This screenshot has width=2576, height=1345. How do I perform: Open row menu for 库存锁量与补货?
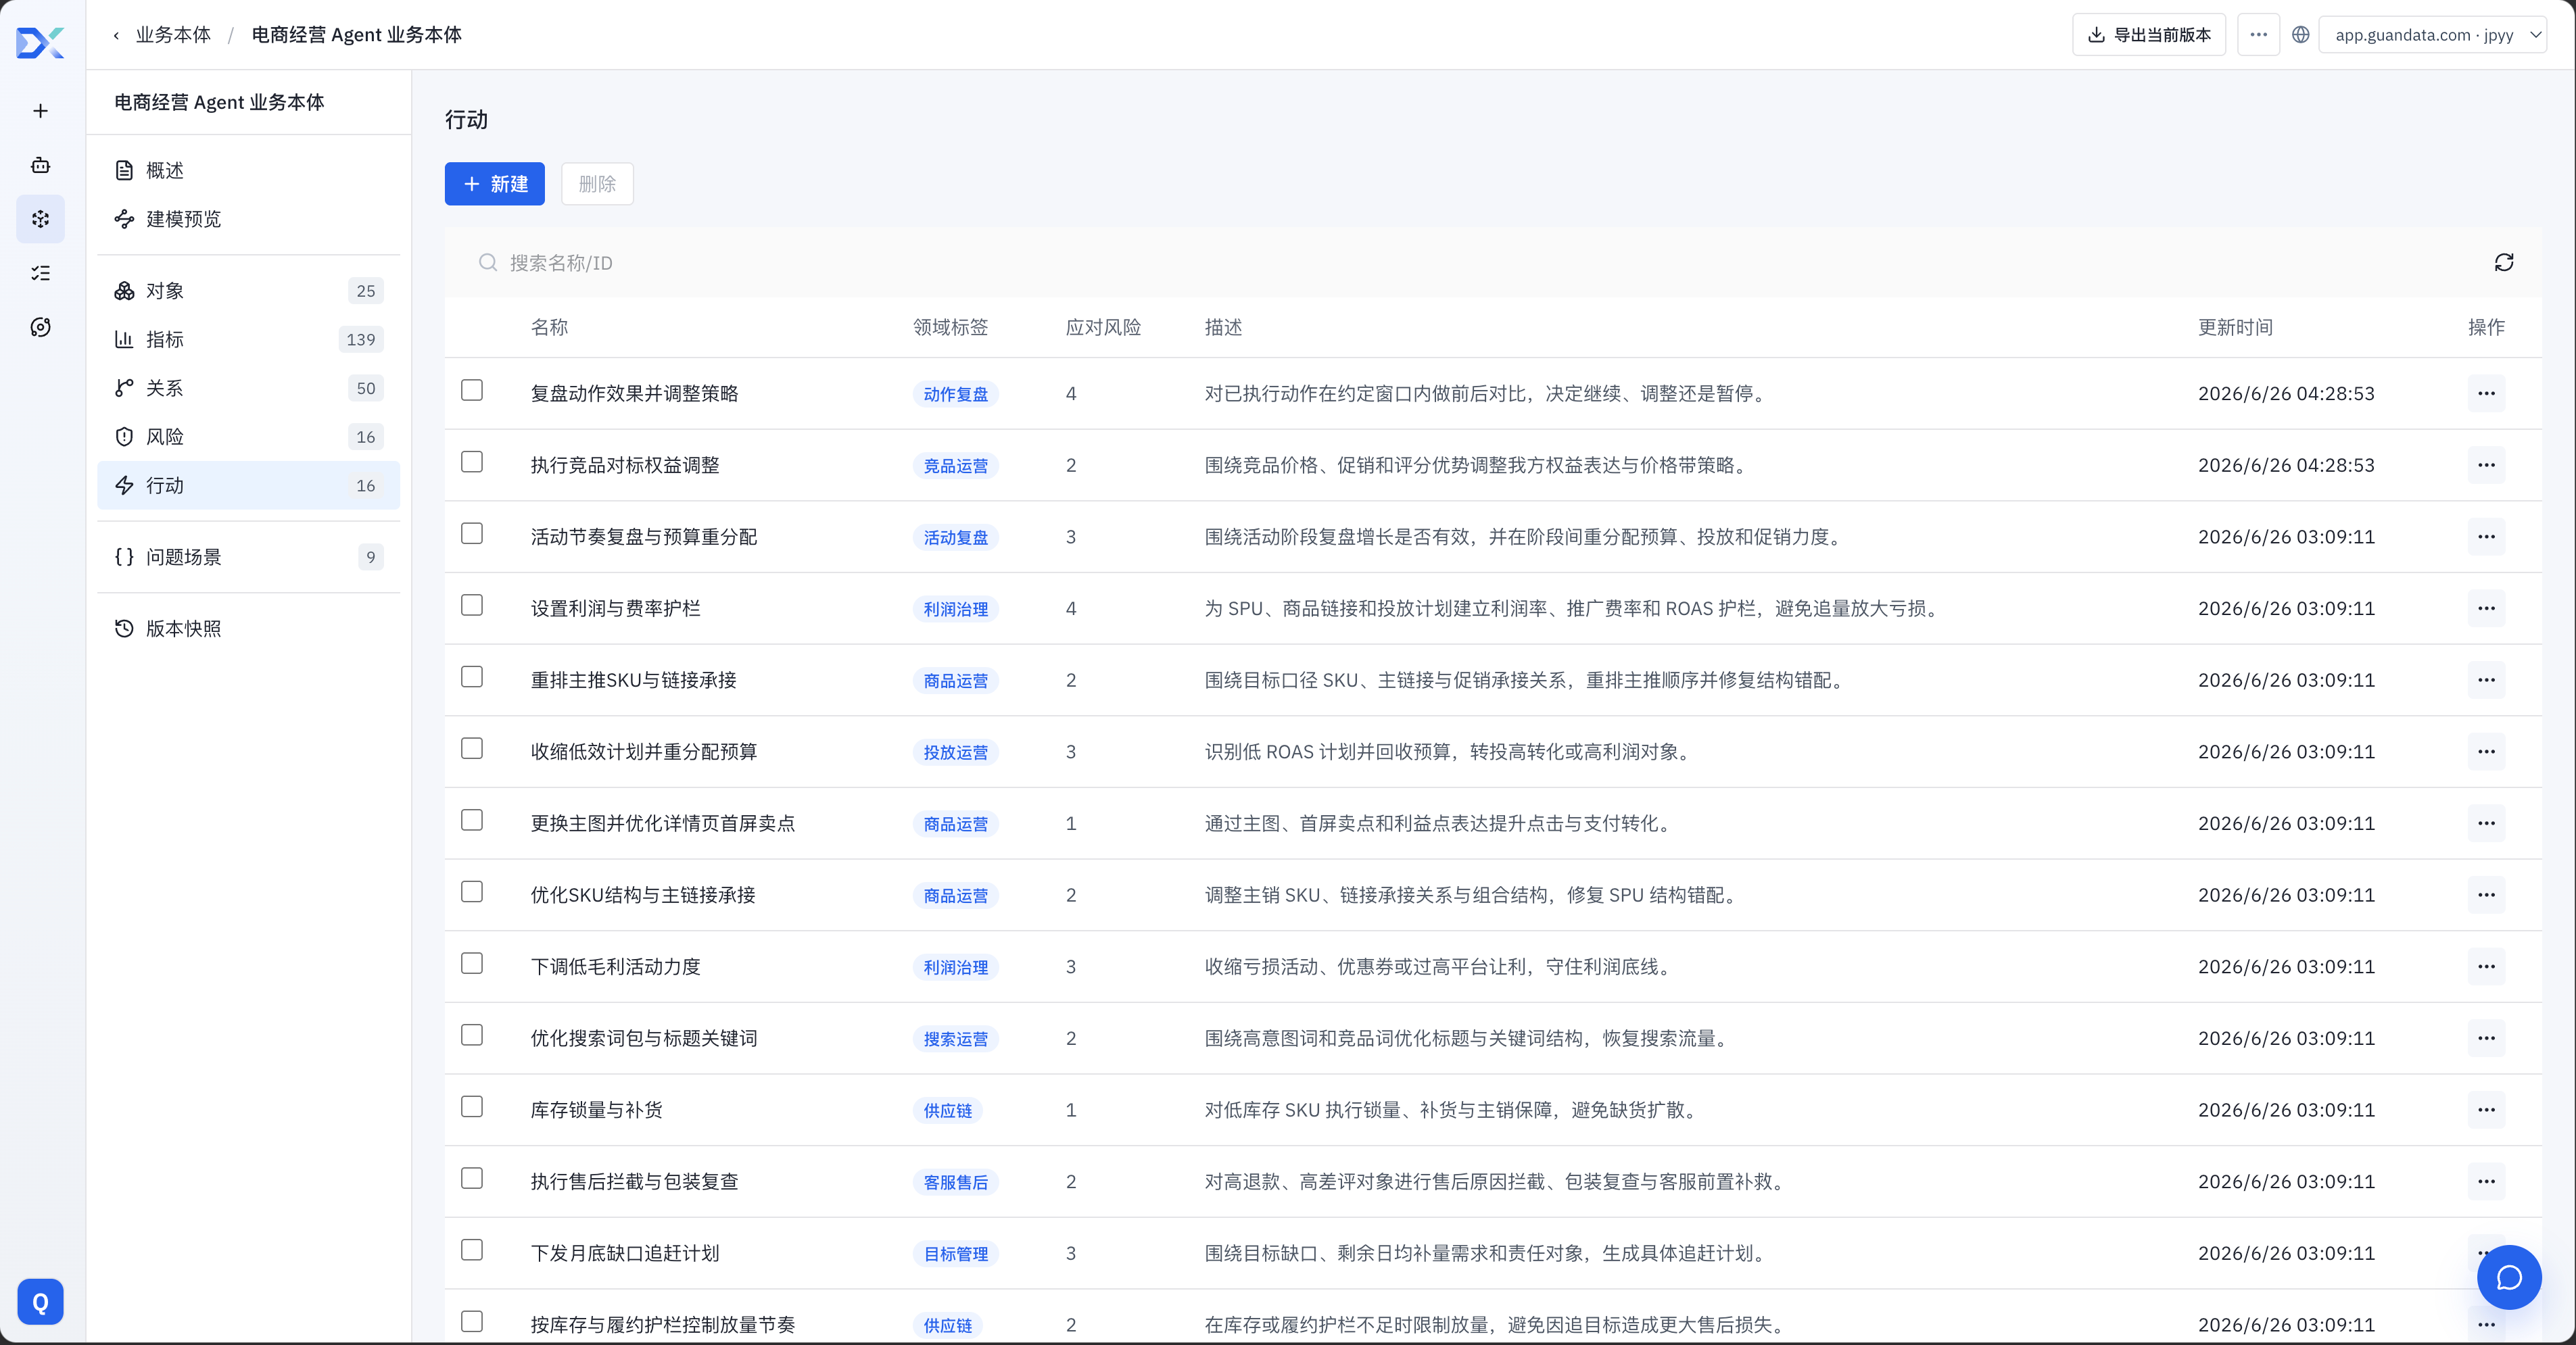pos(2486,1110)
